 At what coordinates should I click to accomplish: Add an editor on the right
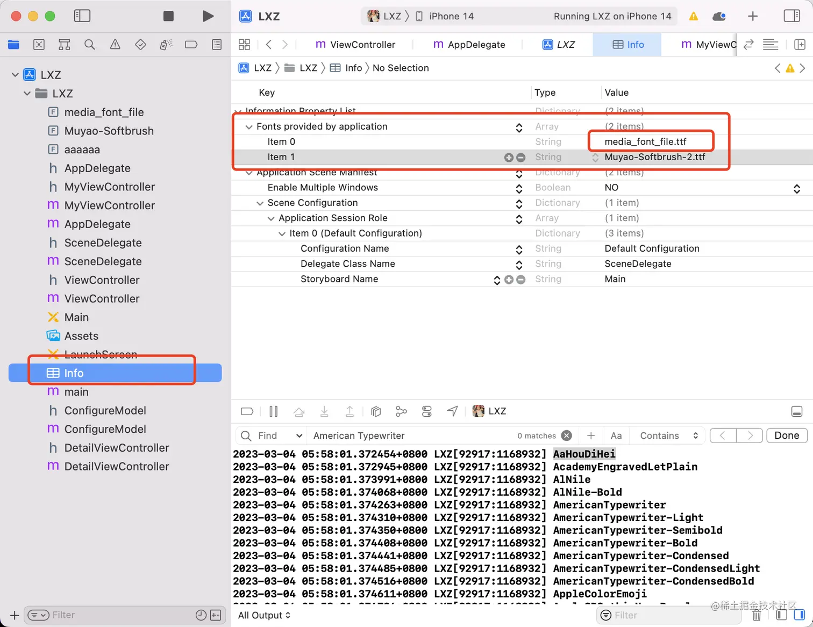coord(800,45)
